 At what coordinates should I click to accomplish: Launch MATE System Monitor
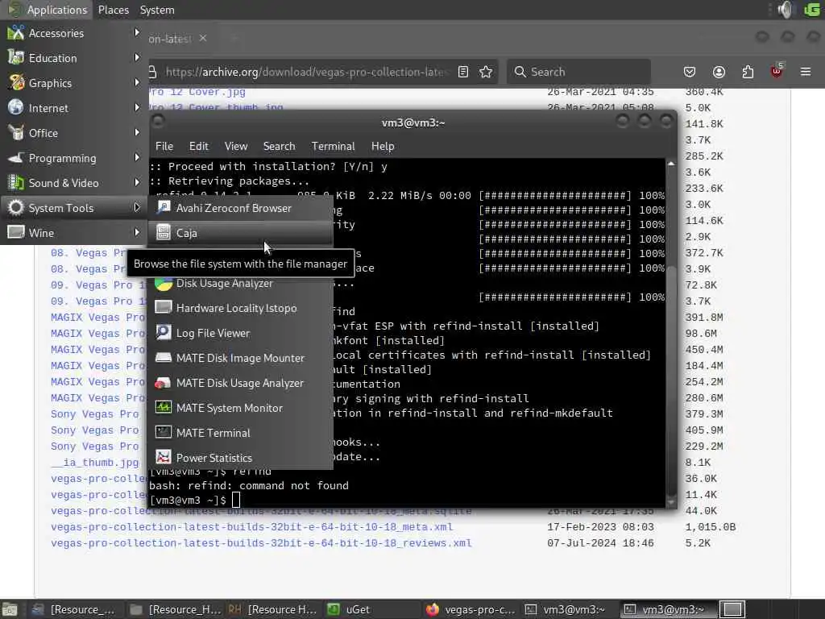tap(241, 408)
